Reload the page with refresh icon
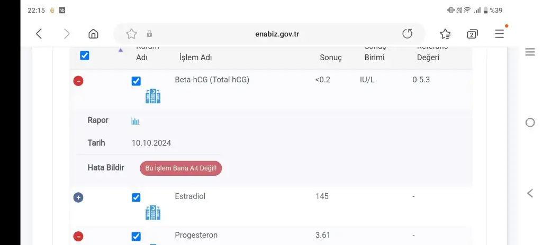The image size is (542, 245). coord(408,34)
